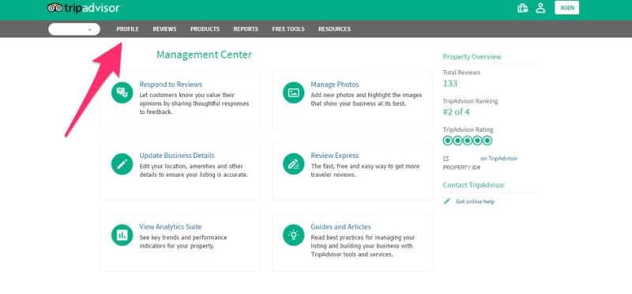Click the Respond to Reviews chat icon
The height and width of the screenshot is (294, 632).
click(122, 92)
